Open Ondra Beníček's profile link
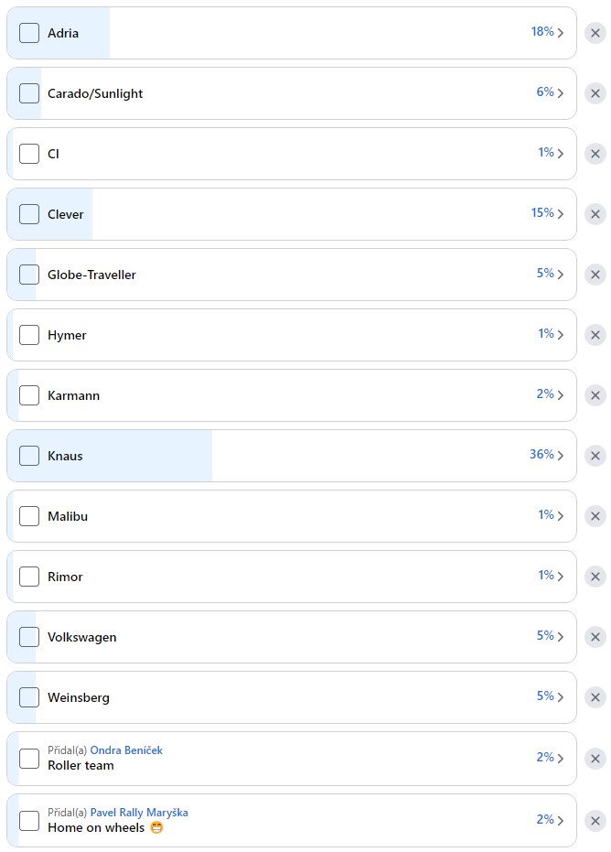 point(126,750)
